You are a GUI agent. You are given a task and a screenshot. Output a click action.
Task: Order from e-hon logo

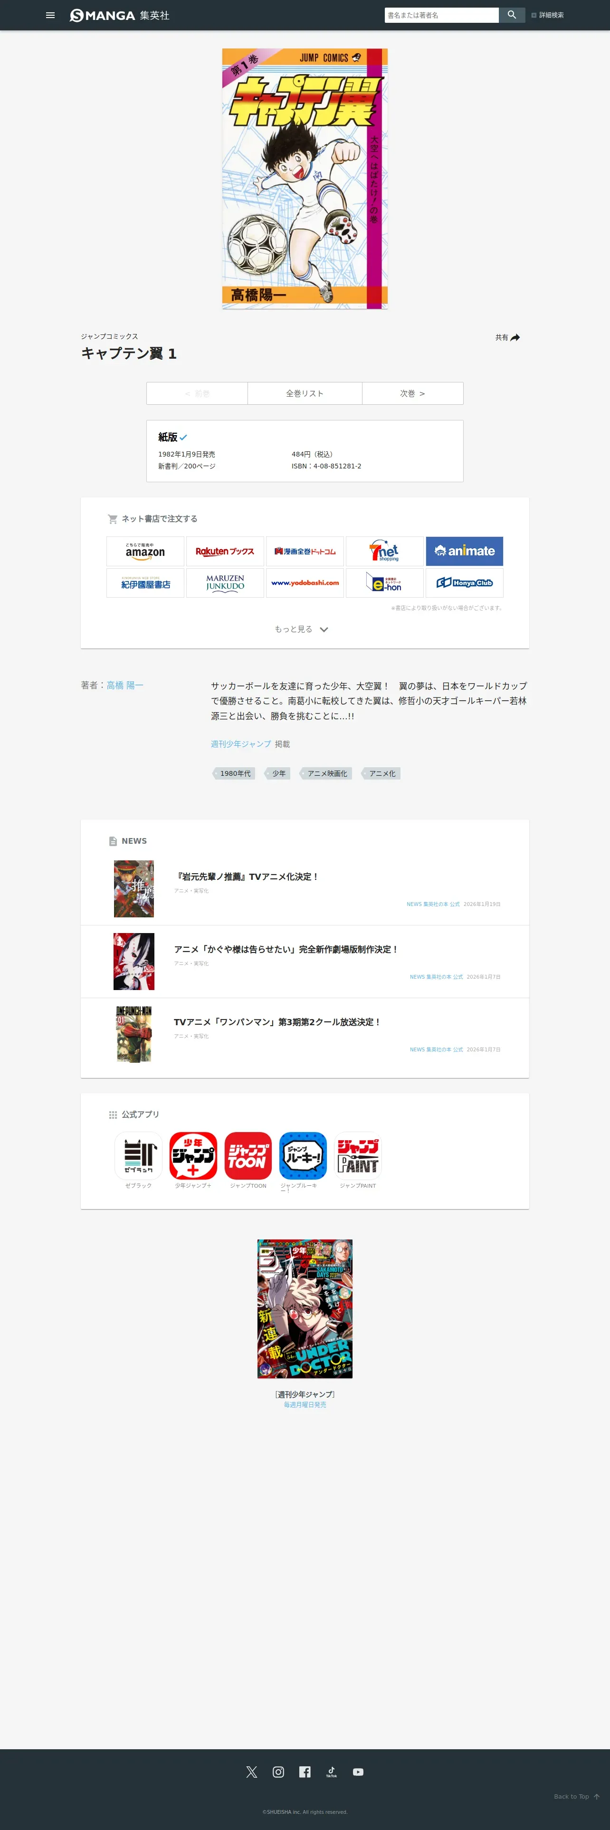click(384, 582)
